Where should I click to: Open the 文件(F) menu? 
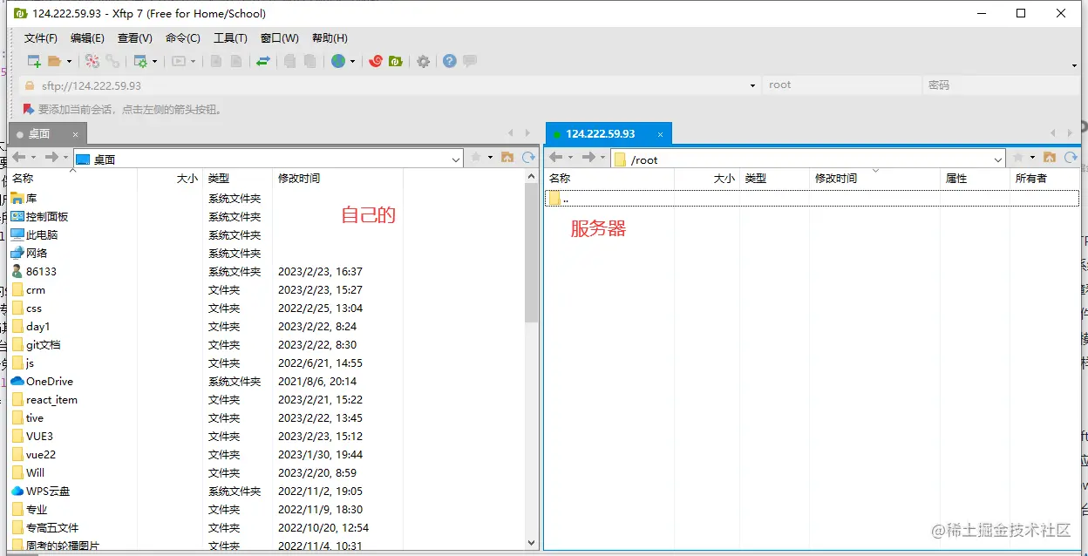coord(40,38)
